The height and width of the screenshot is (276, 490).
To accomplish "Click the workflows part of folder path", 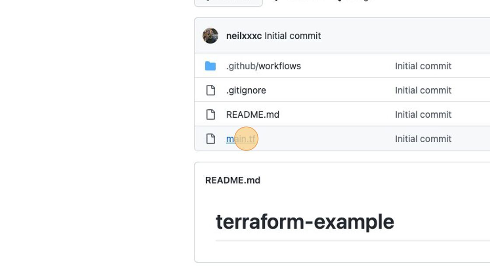I will [x=280, y=66].
